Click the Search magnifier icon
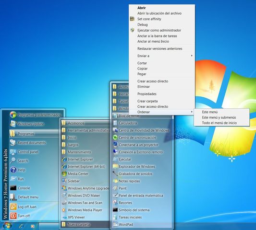 tap(13, 161)
